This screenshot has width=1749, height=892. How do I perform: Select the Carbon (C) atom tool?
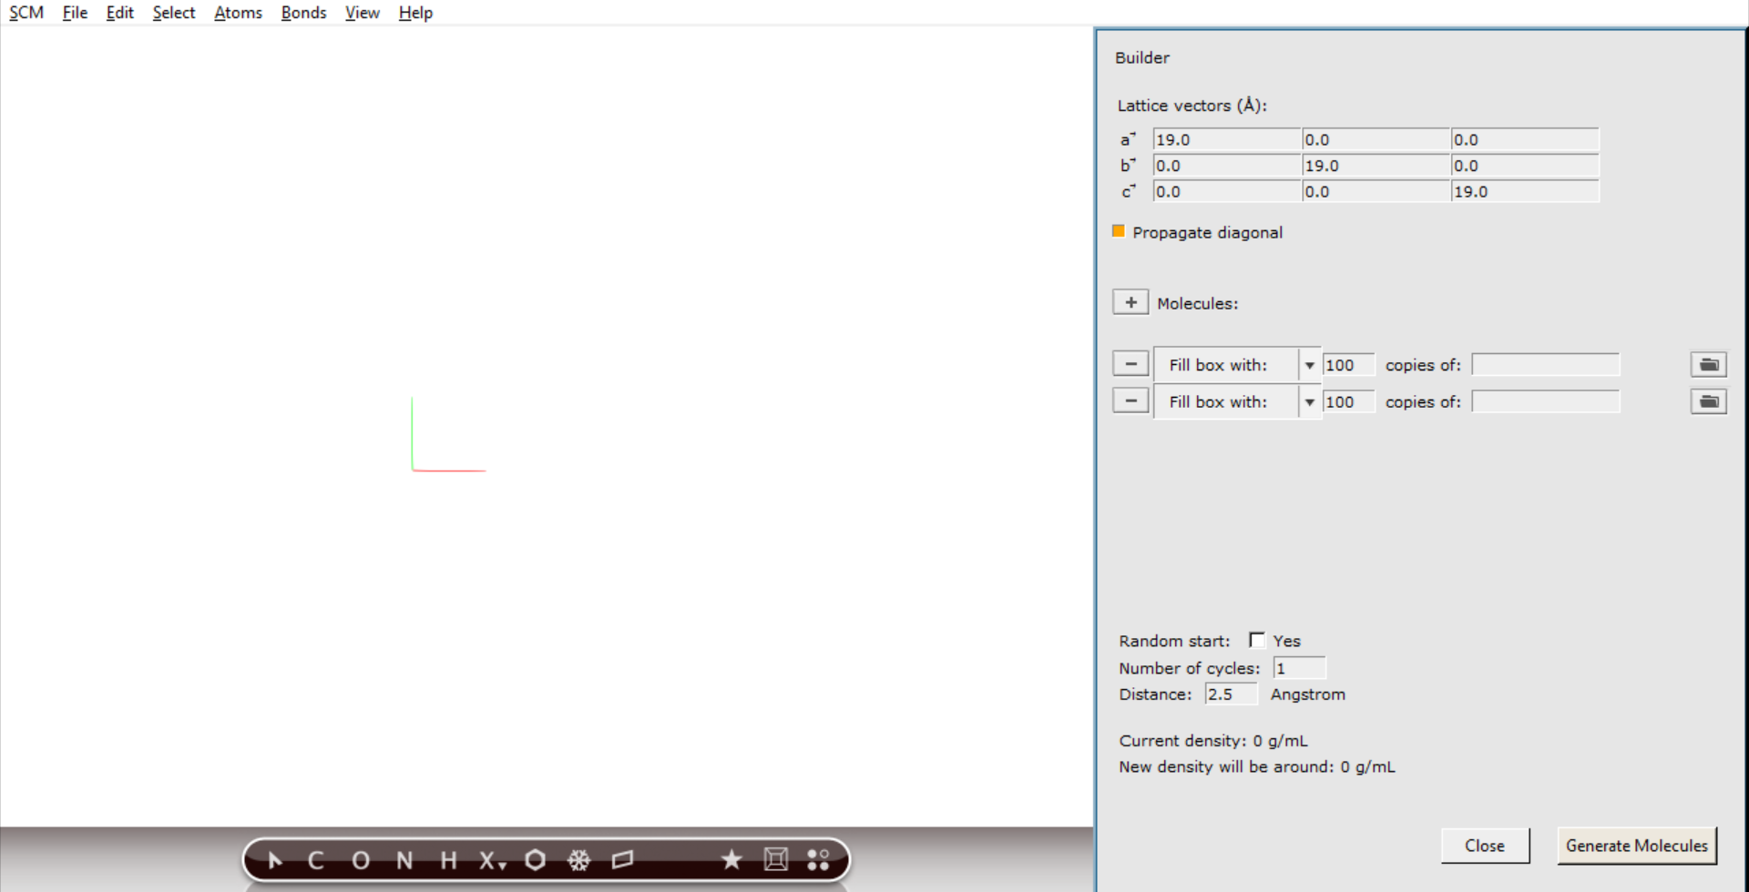pos(316,860)
